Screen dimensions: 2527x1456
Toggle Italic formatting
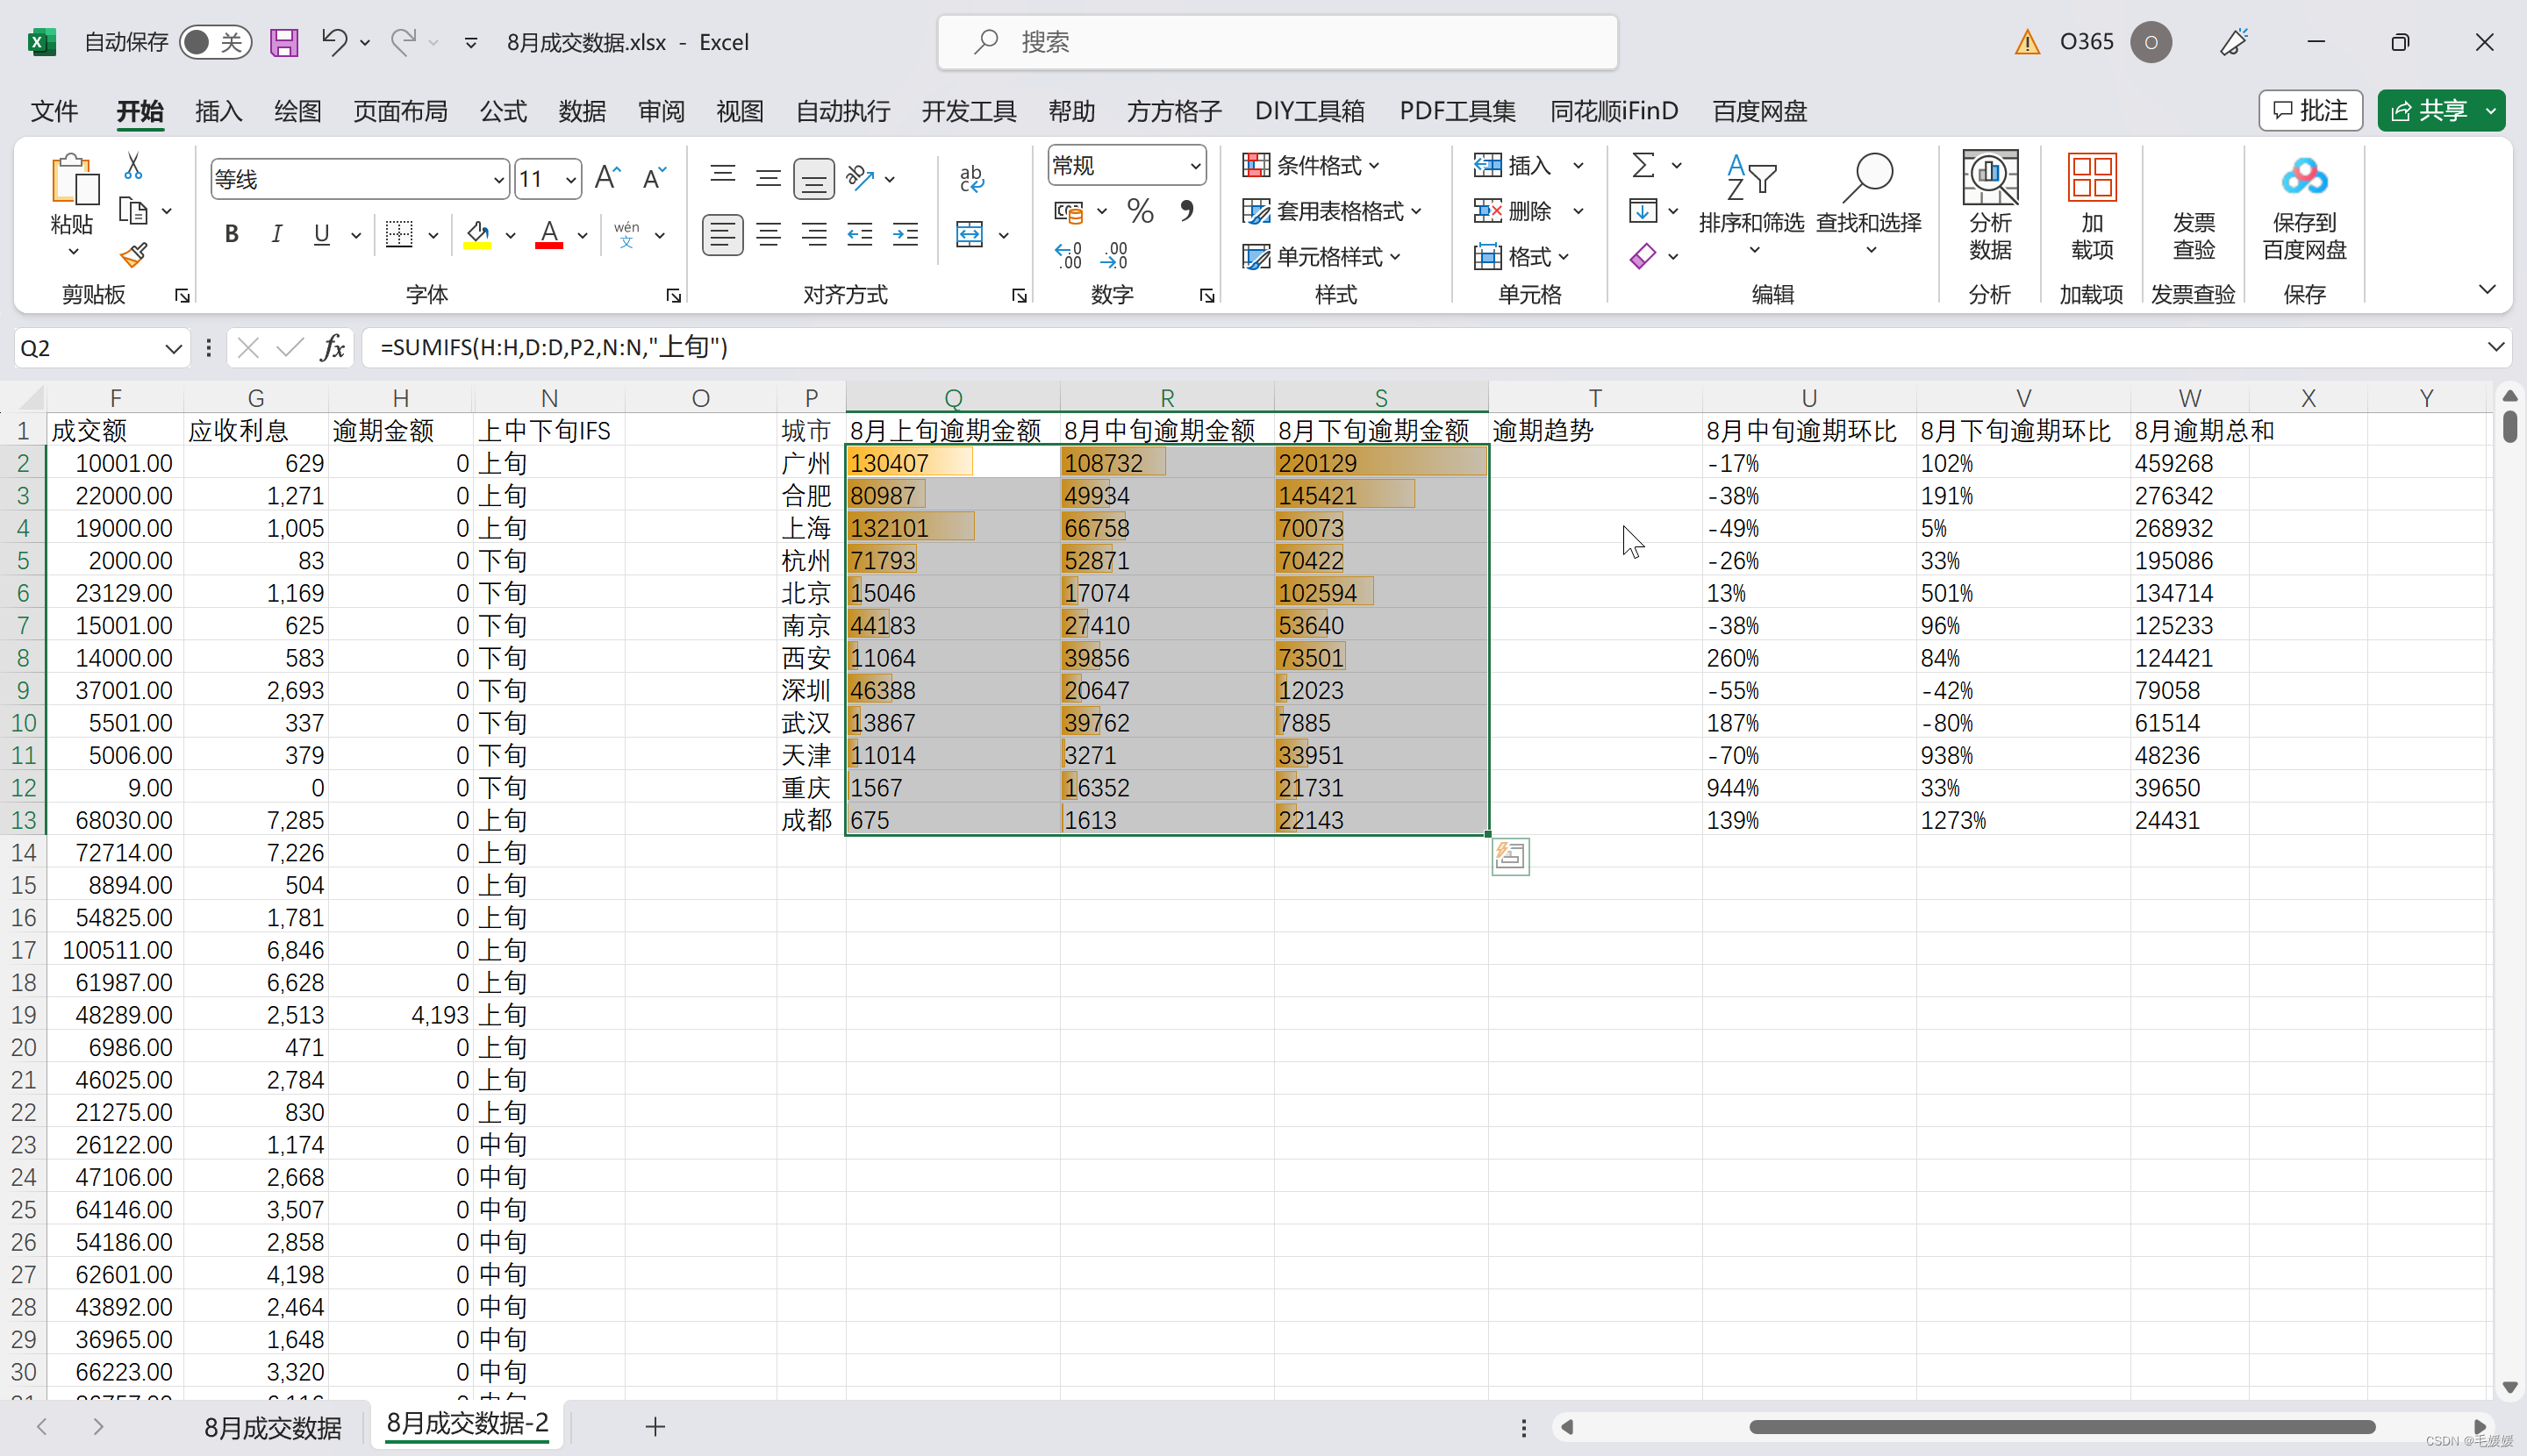pyautogui.click(x=276, y=235)
